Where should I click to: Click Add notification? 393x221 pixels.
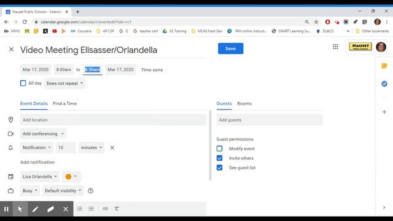[37, 162]
